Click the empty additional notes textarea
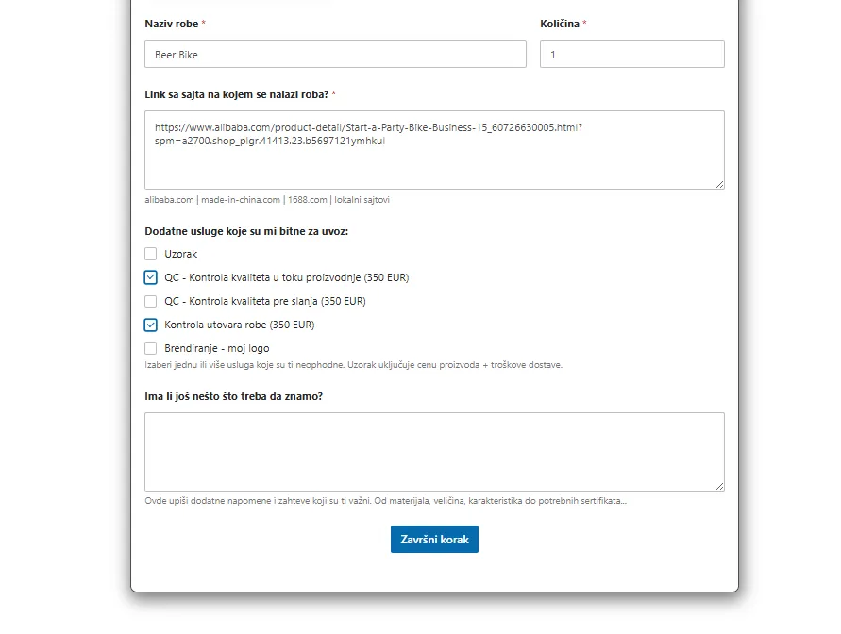 pos(434,451)
